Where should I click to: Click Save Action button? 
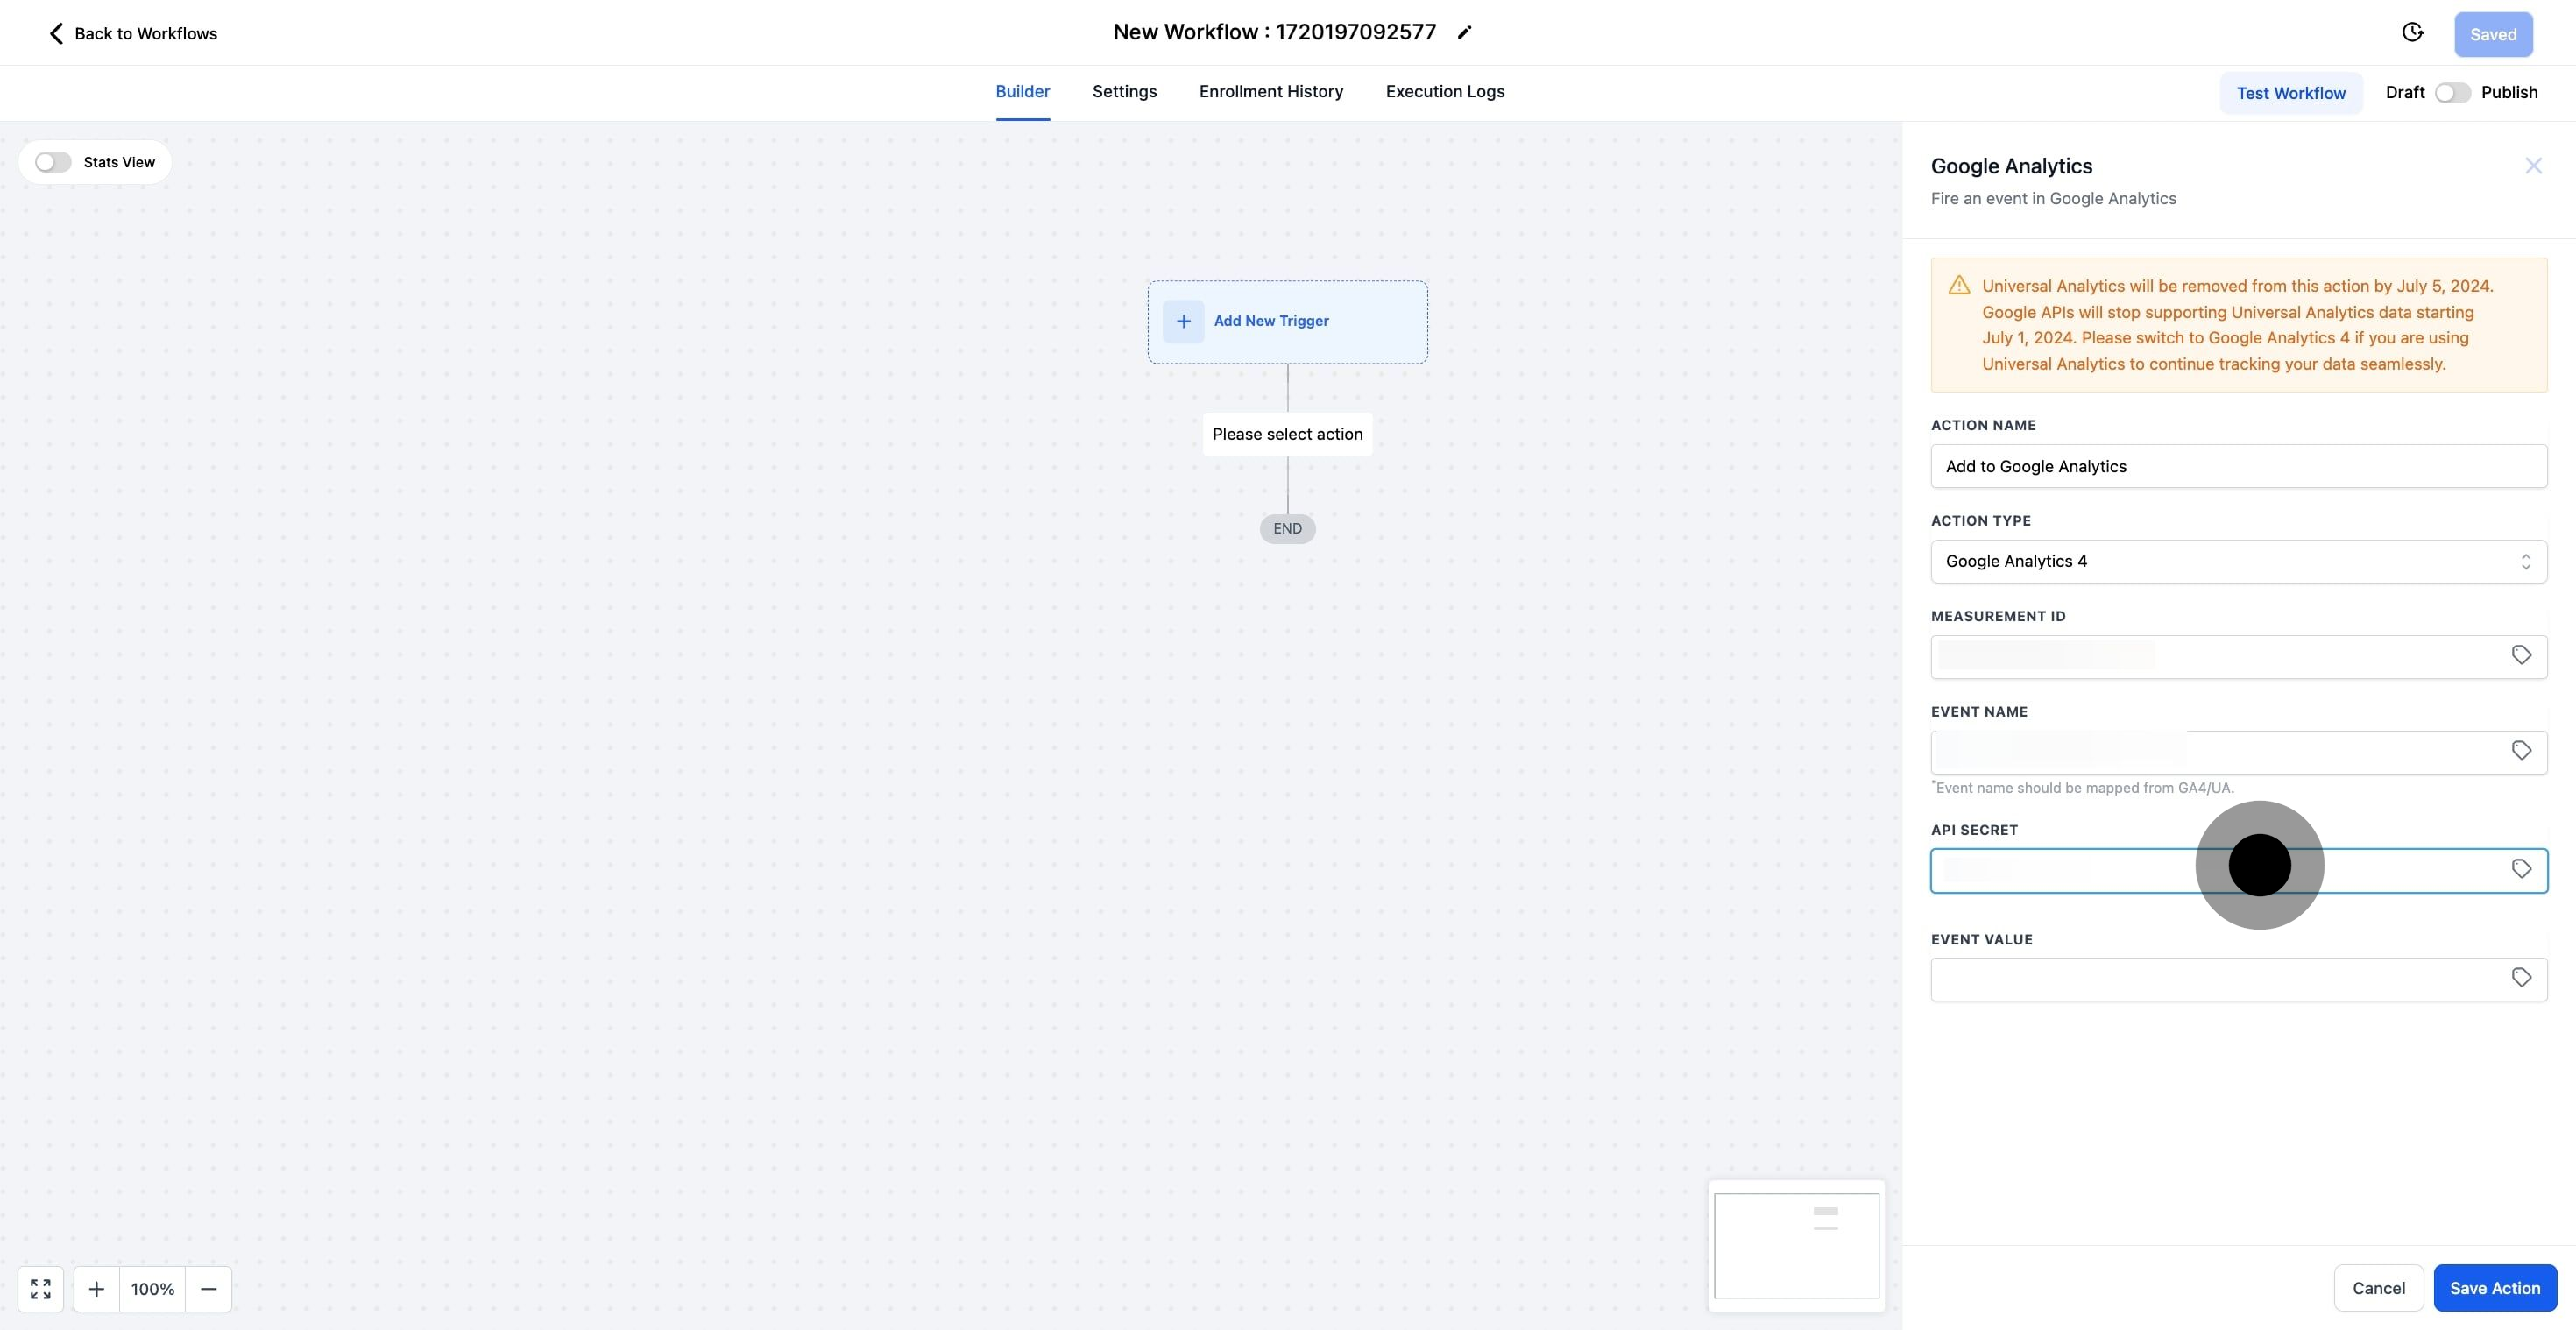[2495, 1288]
